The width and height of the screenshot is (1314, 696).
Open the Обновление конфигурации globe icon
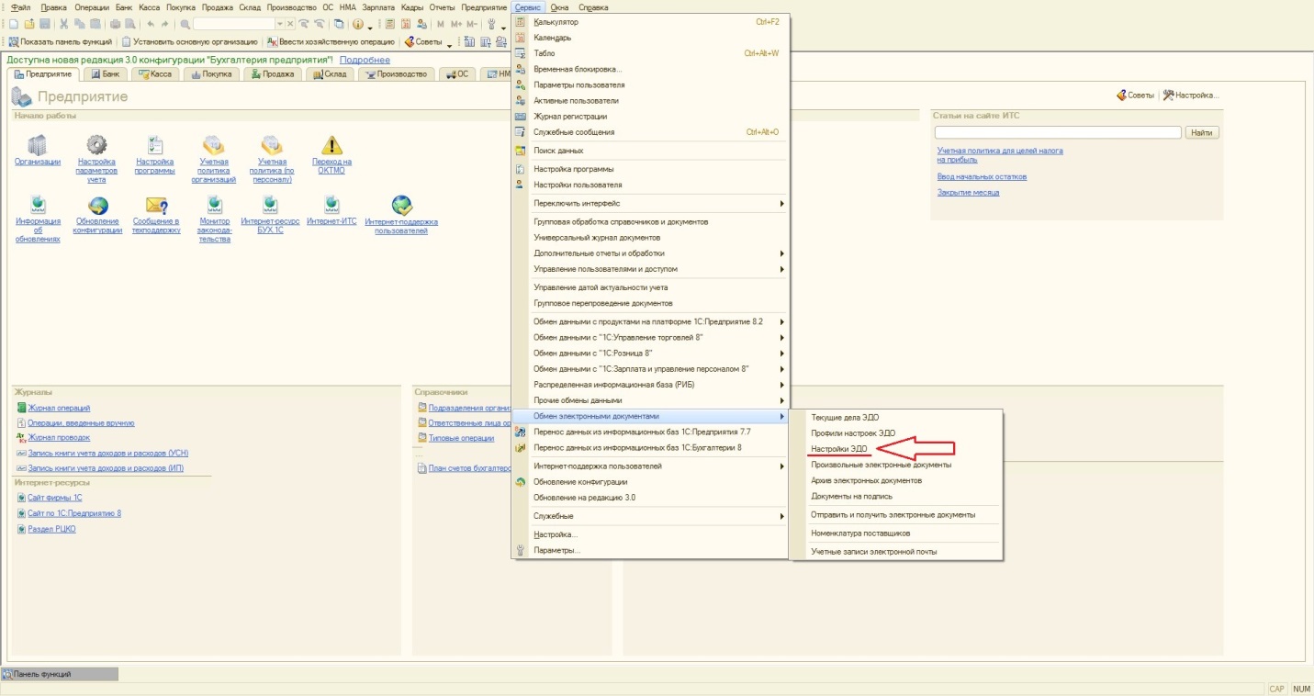(97, 205)
